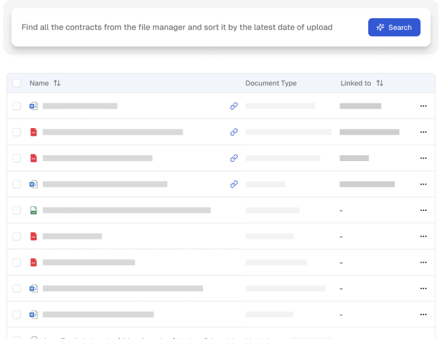Viewport: 442px width, 339px height.
Task: Click the link chain icon in the third row
Action: [234, 158]
